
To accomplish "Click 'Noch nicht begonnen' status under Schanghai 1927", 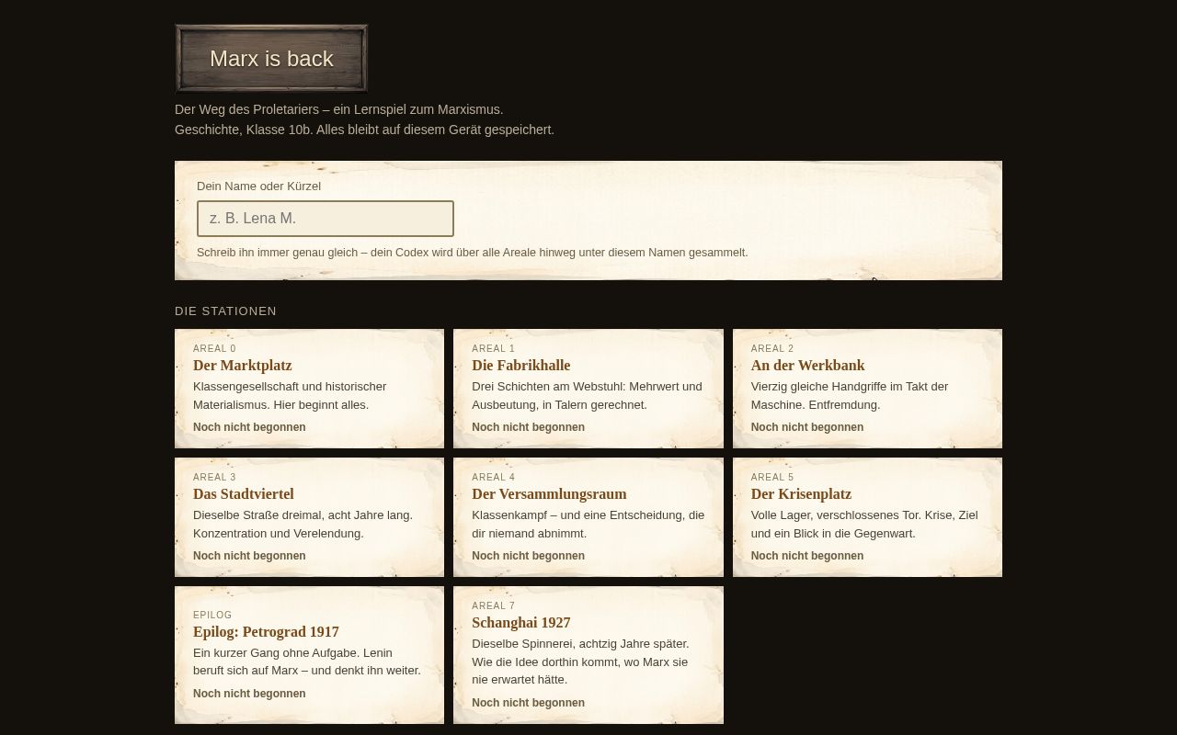I will 528,703.
